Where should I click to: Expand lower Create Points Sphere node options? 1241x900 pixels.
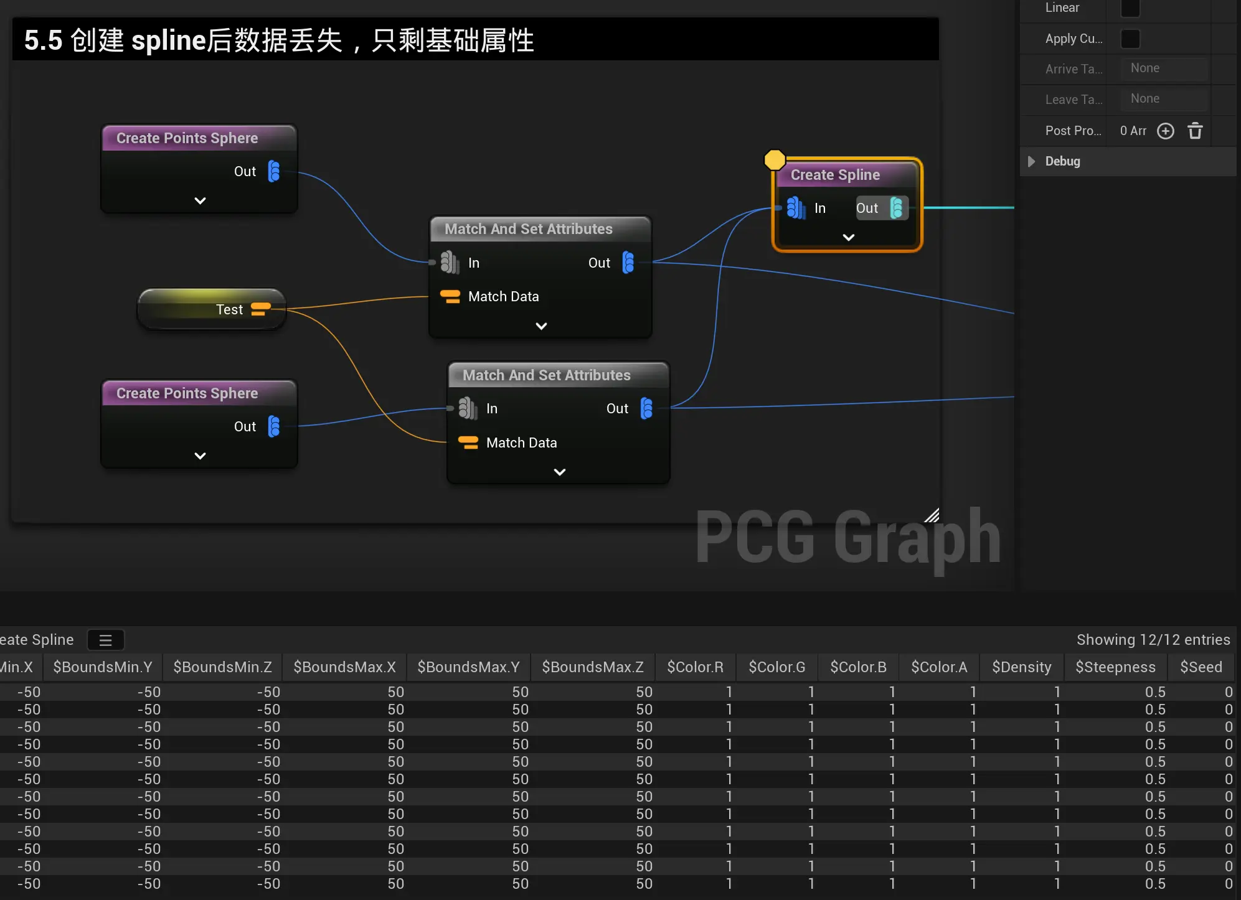point(200,456)
